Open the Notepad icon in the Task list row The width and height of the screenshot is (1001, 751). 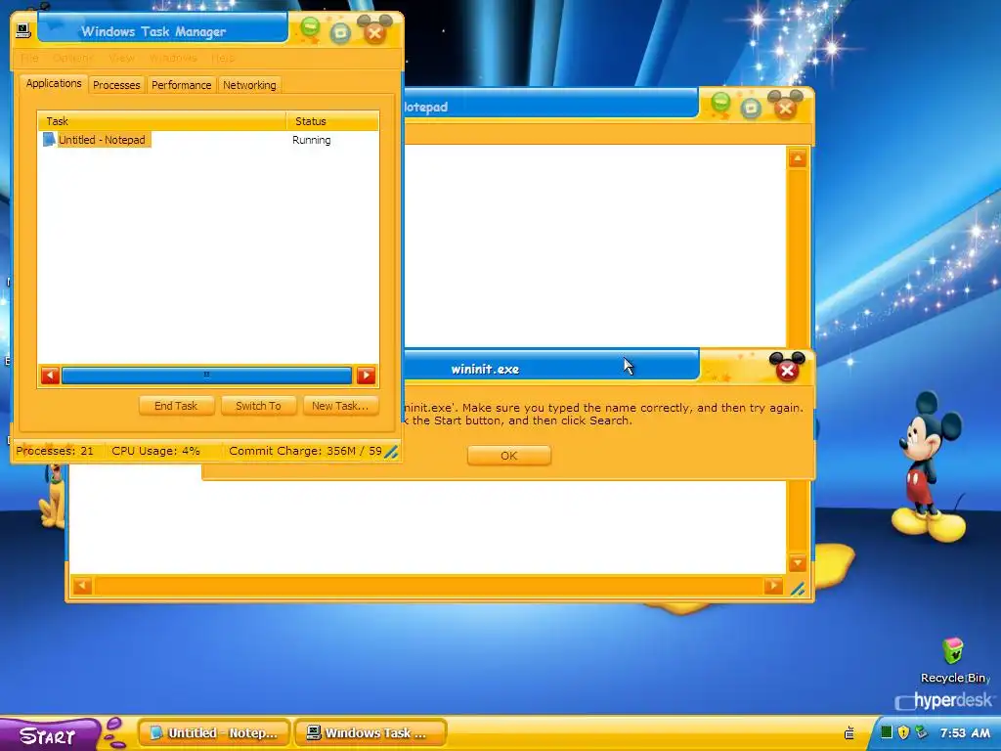pyautogui.click(x=49, y=139)
